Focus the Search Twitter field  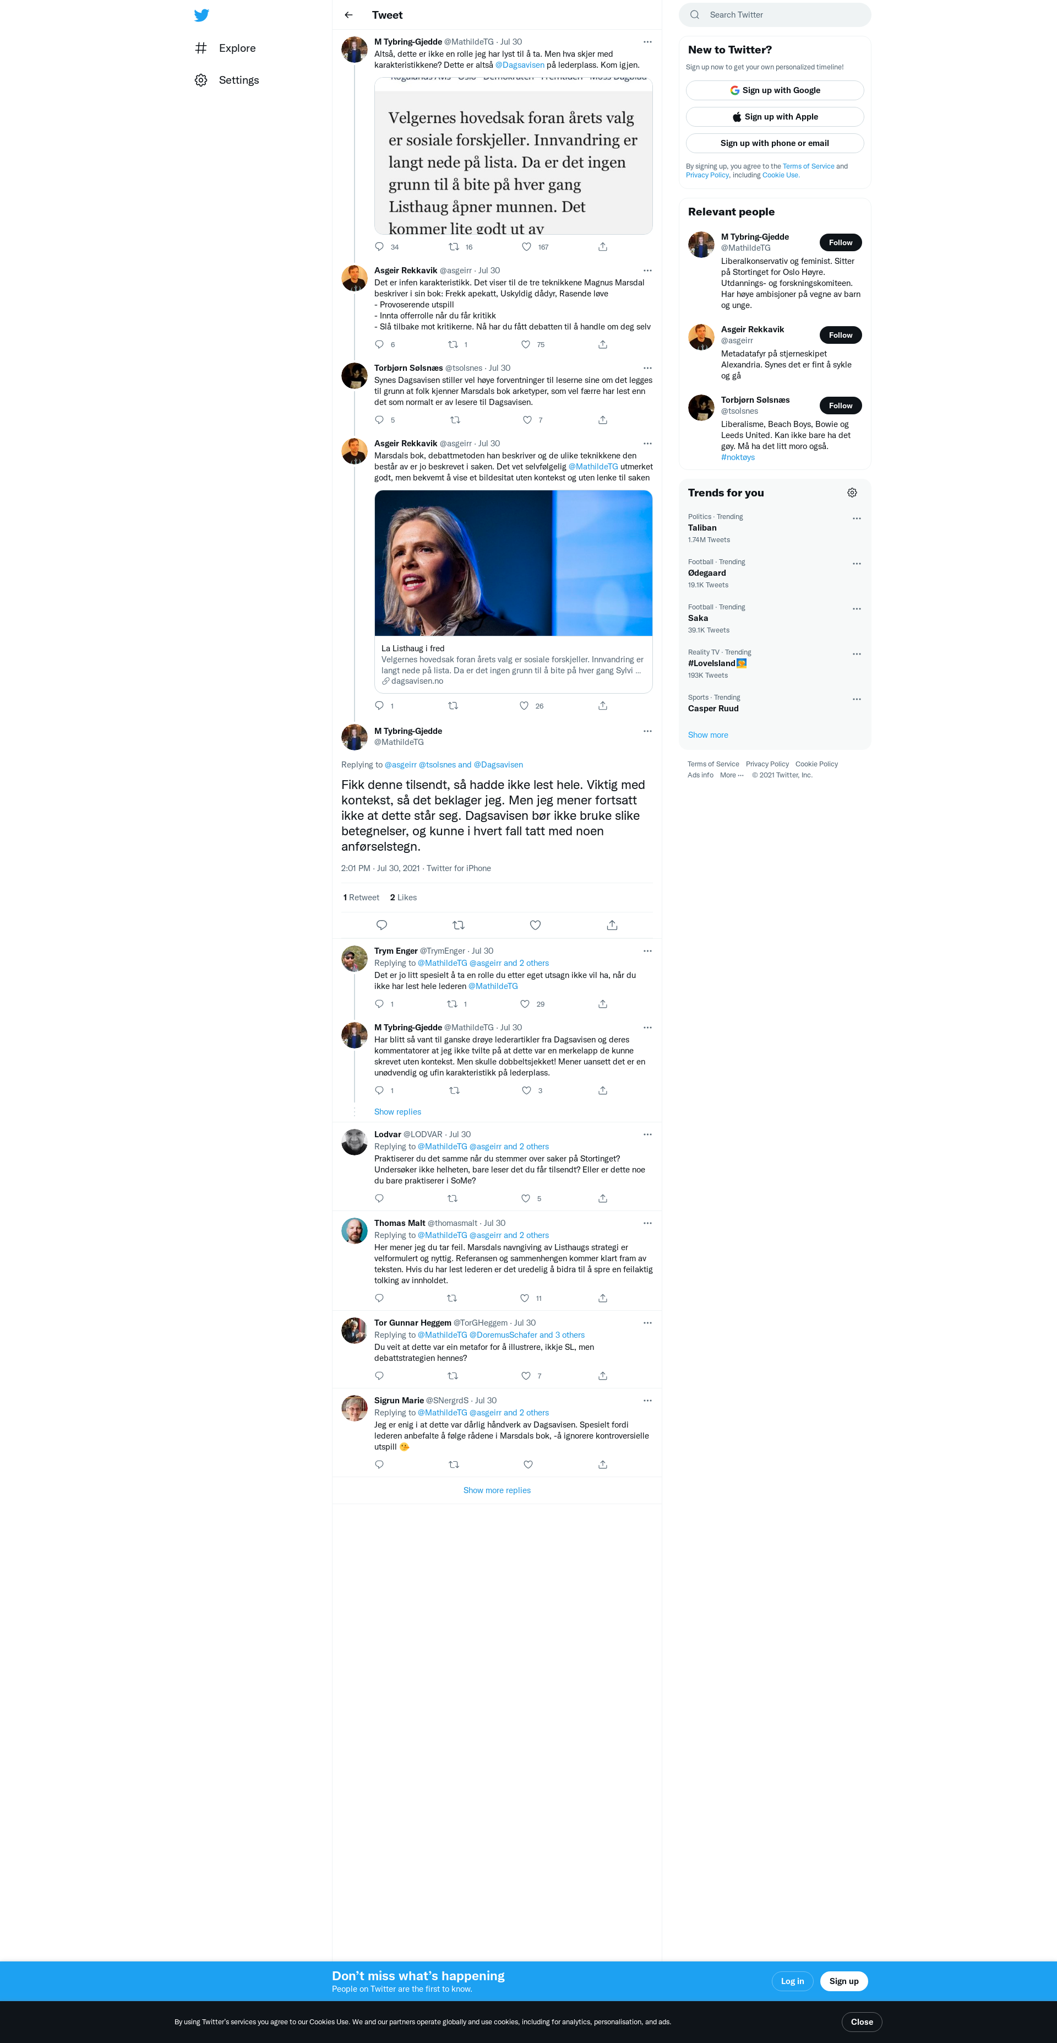(x=774, y=15)
